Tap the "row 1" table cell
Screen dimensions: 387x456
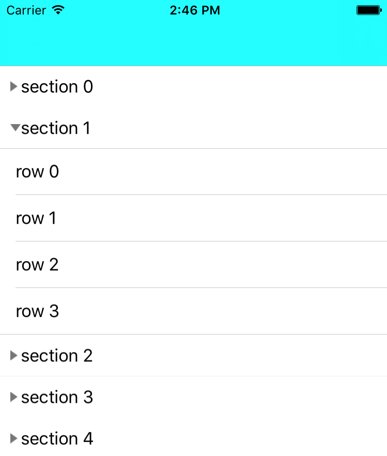pyautogui.click(x=36, y=218)
